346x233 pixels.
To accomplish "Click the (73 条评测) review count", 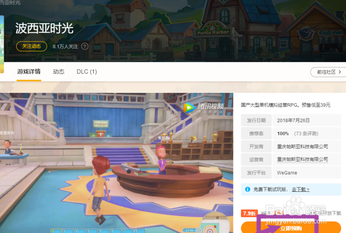I will tap(306, 134).
